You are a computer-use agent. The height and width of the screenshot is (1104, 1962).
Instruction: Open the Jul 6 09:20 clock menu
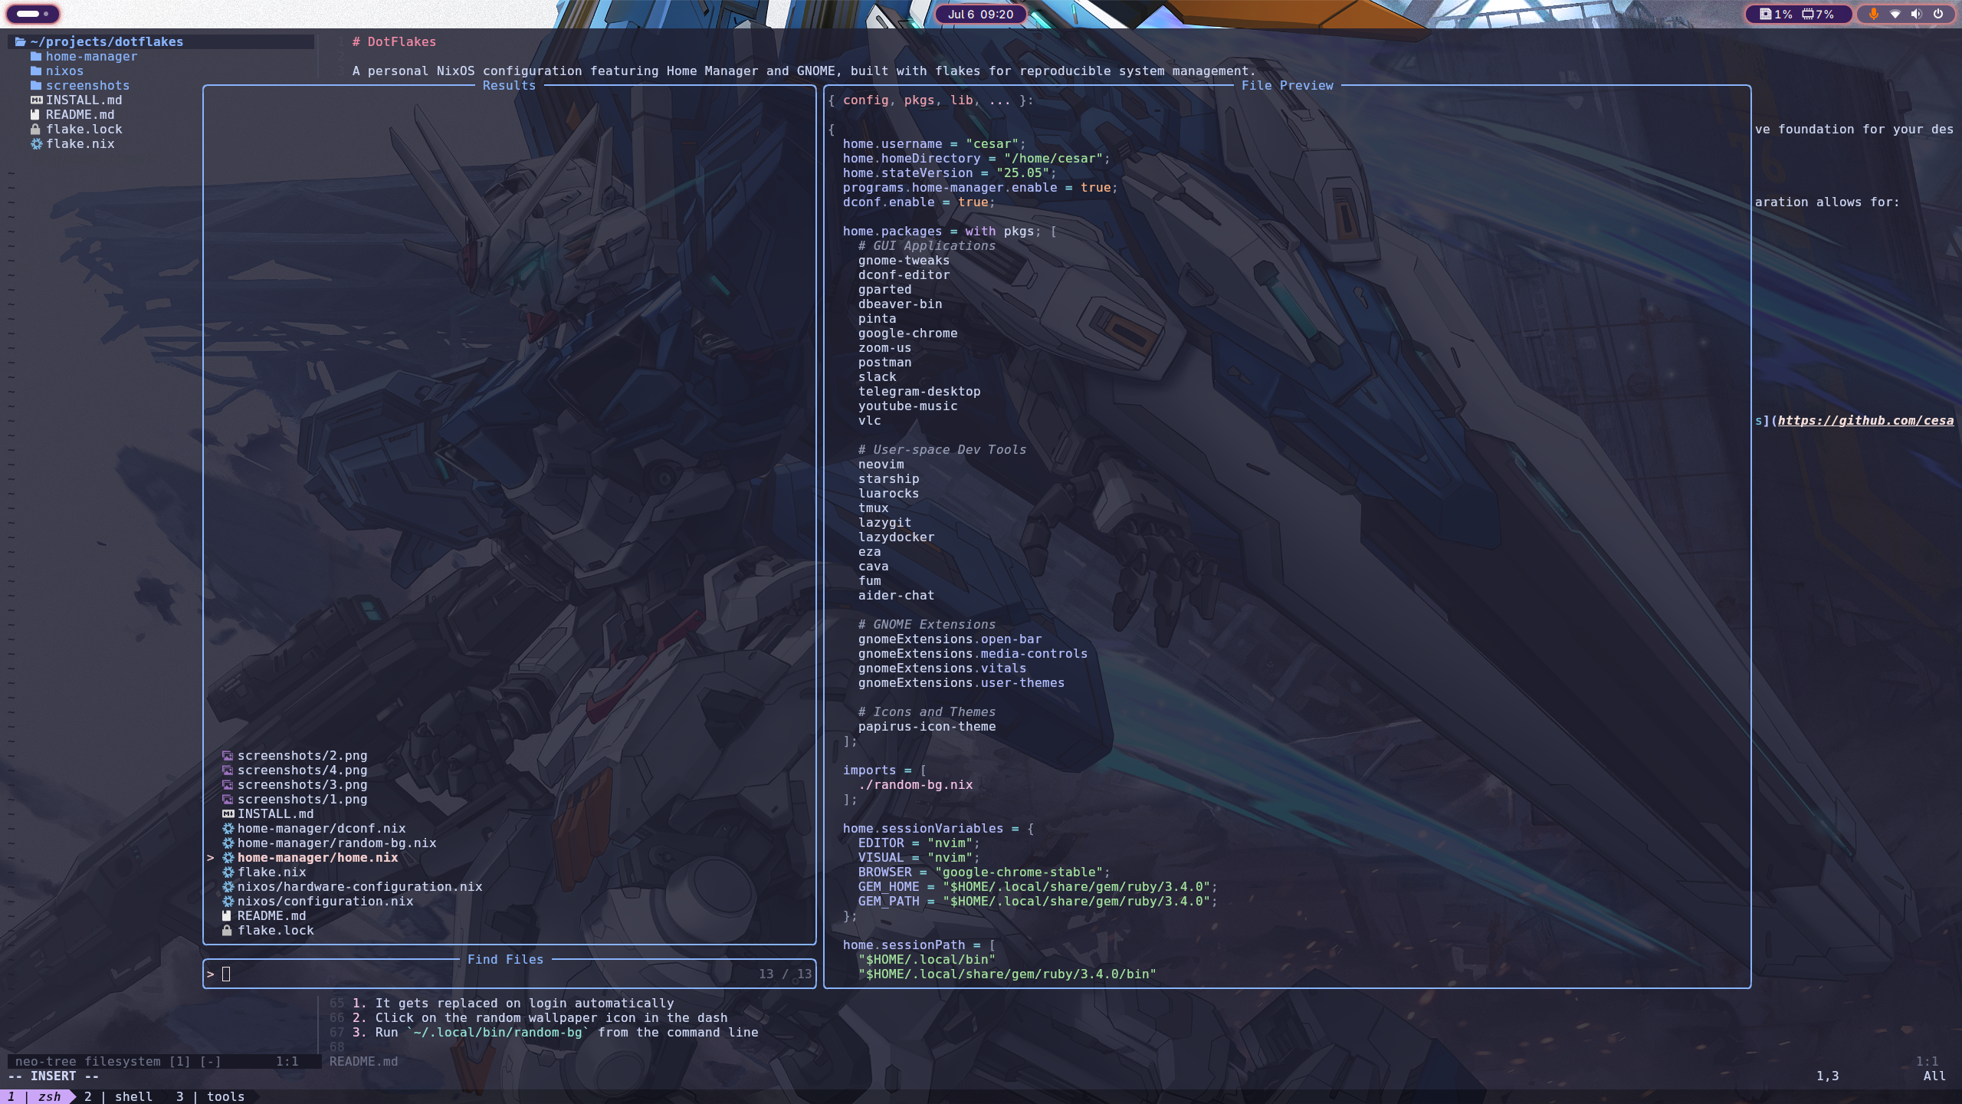[980, 14]
